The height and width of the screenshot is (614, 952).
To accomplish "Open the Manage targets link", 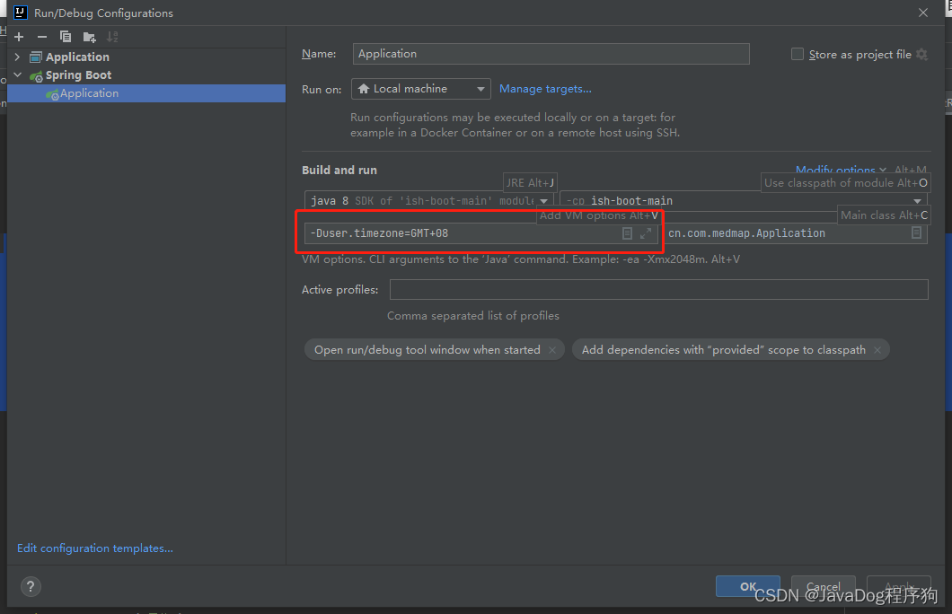I will (x=545, y=89).
